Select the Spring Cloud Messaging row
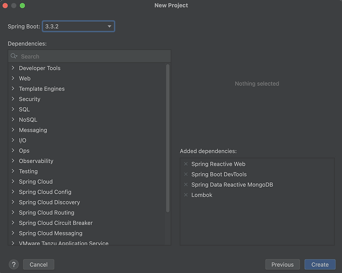Screen dimensions: 342x273 click(x=87, y=233)
